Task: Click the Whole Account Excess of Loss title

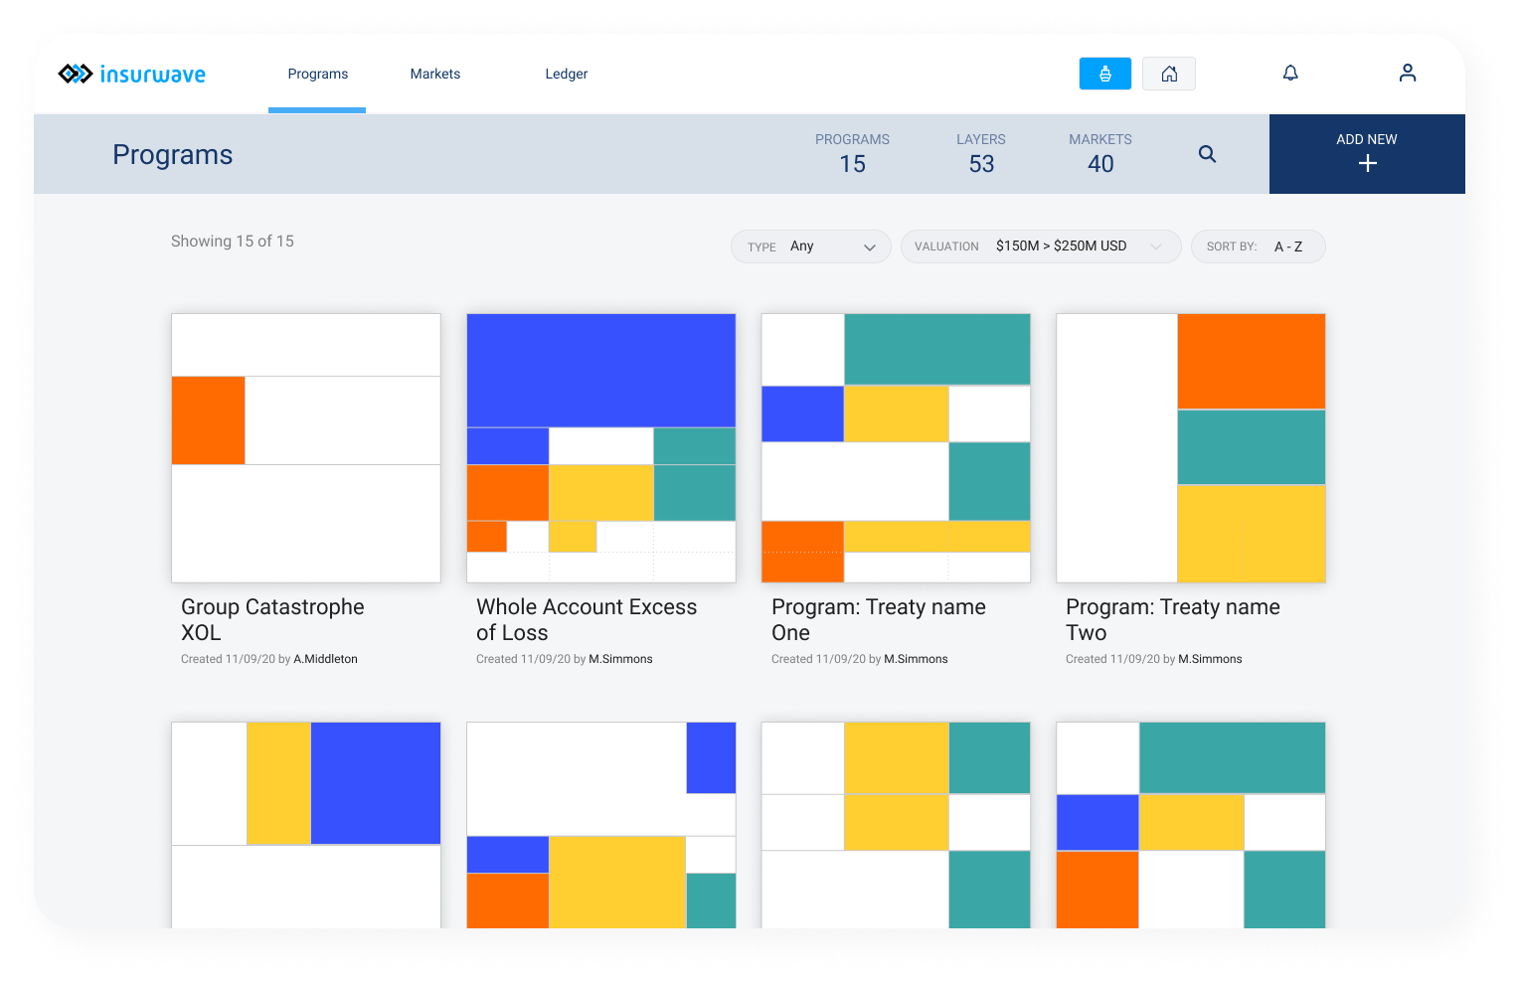Action: click(x=587, y=620)
